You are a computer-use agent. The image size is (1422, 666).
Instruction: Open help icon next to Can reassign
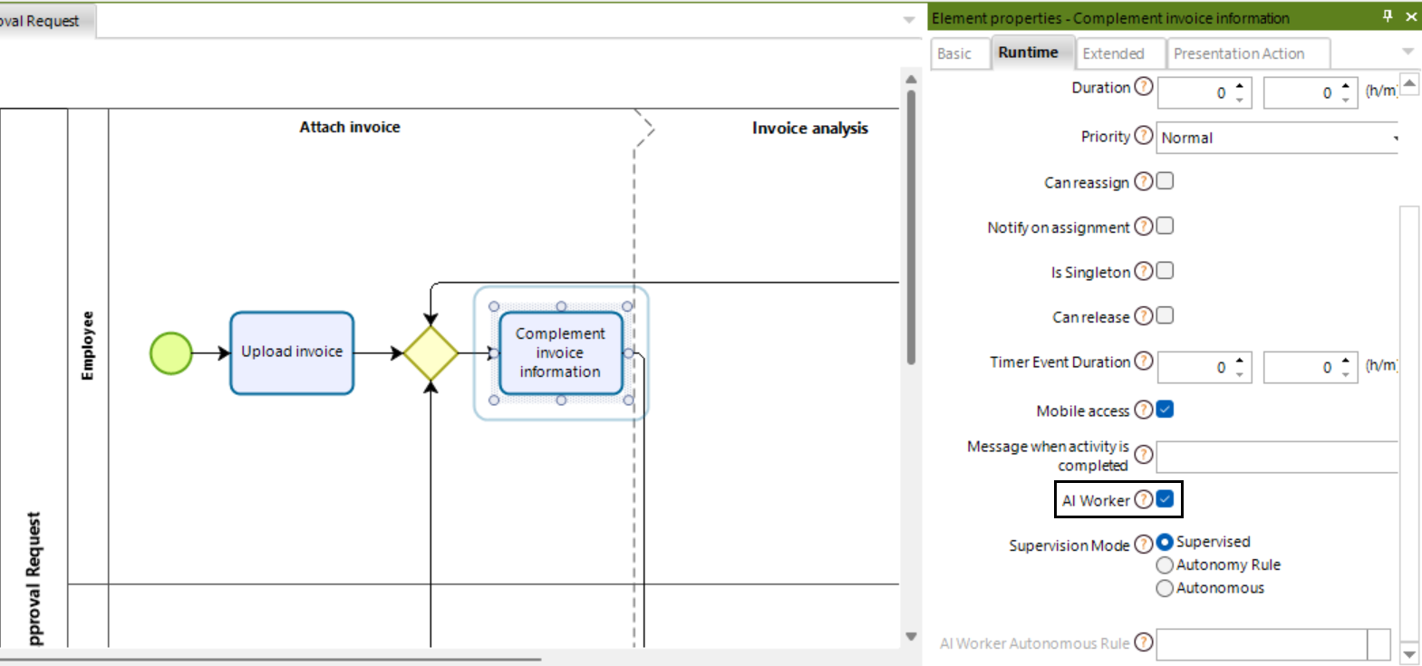(x=1144, y=181)
